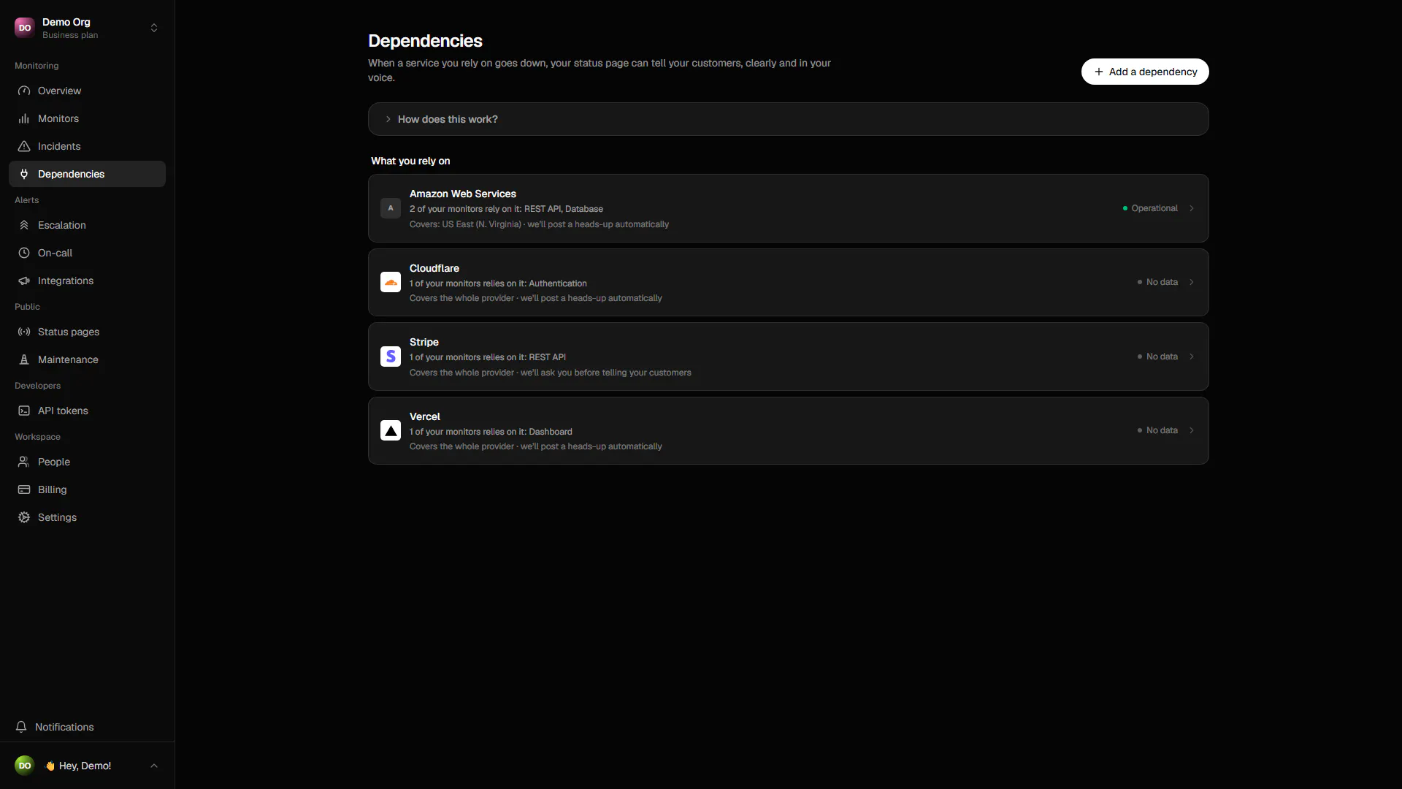Click the Dependencies label in the sidebar
Viewport: 1402px width, 789px height.
pyautogui.click(x=71, y=174)
